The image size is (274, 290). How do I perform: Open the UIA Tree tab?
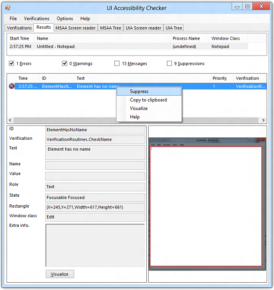(x=174, y=28)
